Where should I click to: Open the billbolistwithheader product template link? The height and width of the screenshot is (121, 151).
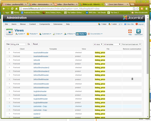[41, 88]
